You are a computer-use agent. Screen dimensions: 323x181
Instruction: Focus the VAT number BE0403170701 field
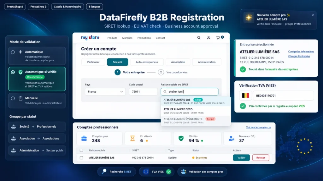(283, 96)
